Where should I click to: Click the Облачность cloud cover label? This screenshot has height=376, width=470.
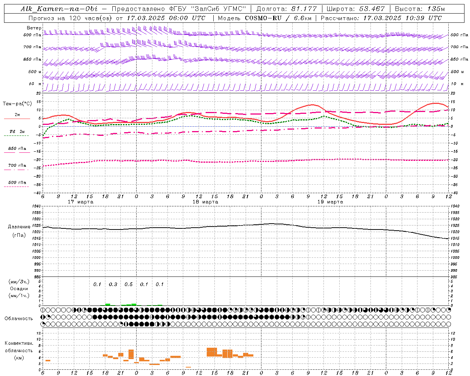point(18,319)
